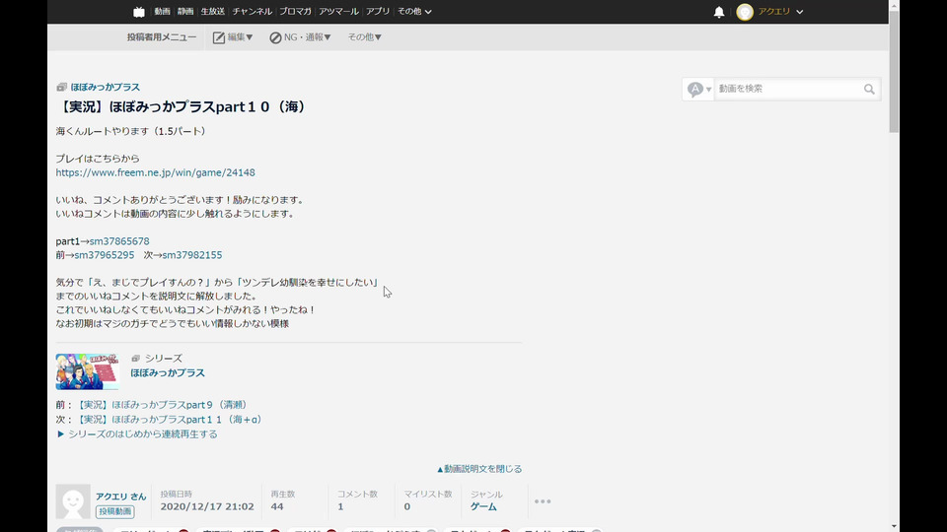Open search target type dropdown
Viewport: 947px width, 532px height.
click(698, 90)
